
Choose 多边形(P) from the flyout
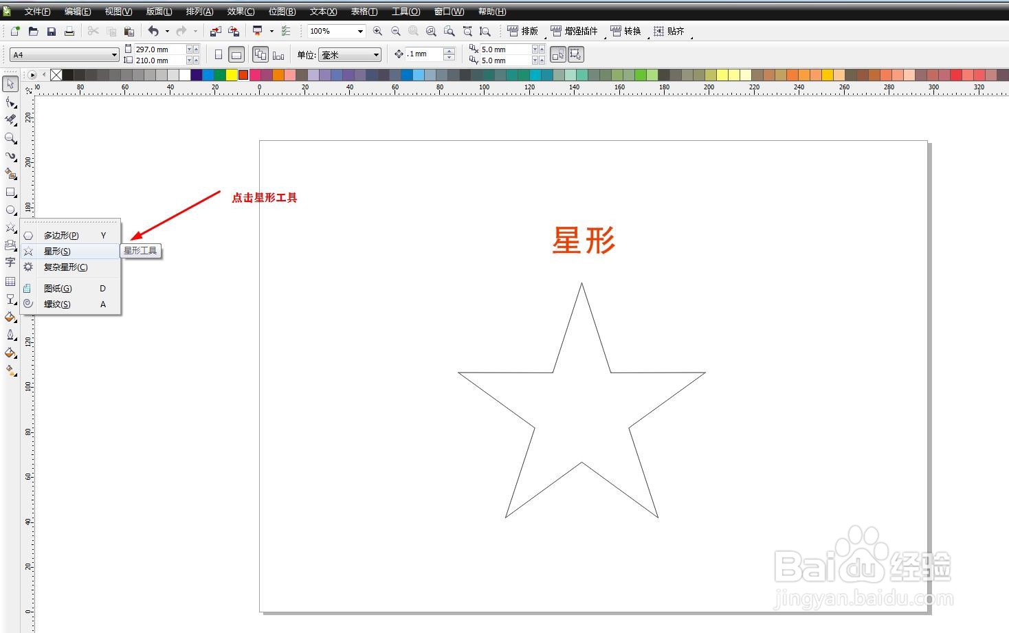[x=70, y=235]
